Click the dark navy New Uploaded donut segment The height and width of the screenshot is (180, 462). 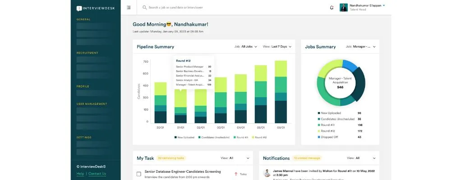359,84
